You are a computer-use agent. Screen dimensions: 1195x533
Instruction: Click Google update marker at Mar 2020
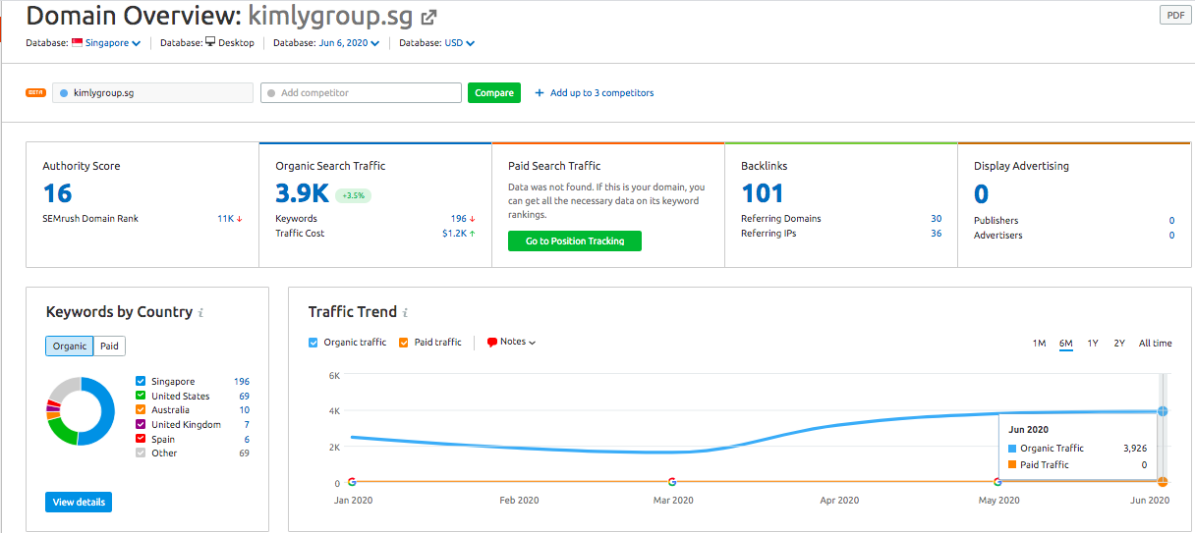[x=672, y=482]
